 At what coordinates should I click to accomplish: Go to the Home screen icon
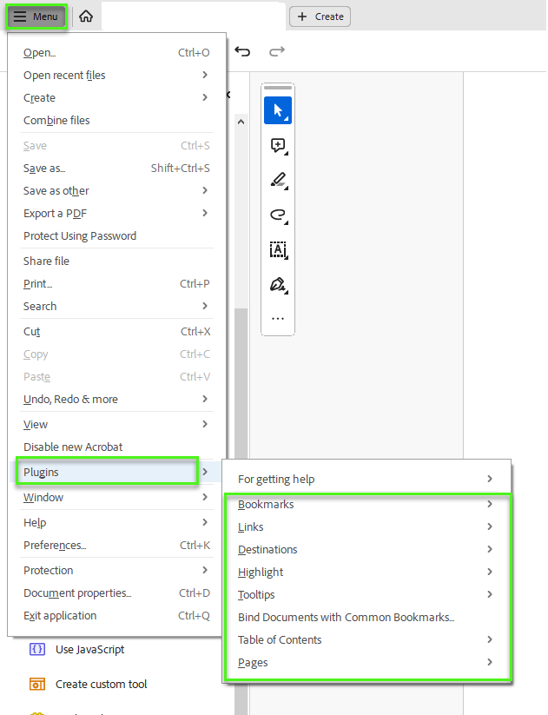coord(85,15)
